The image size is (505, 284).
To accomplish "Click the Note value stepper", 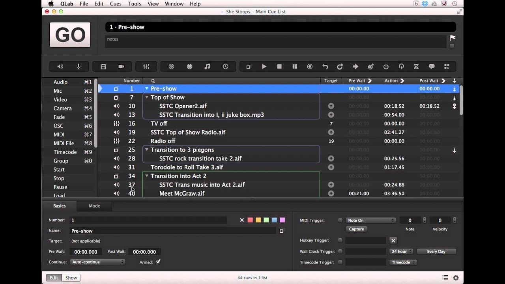I will click(x=425, y=220).
